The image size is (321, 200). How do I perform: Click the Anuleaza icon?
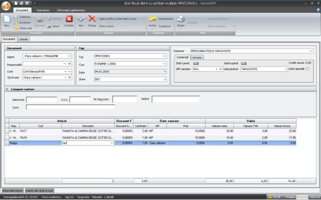[x=16, y=23]
